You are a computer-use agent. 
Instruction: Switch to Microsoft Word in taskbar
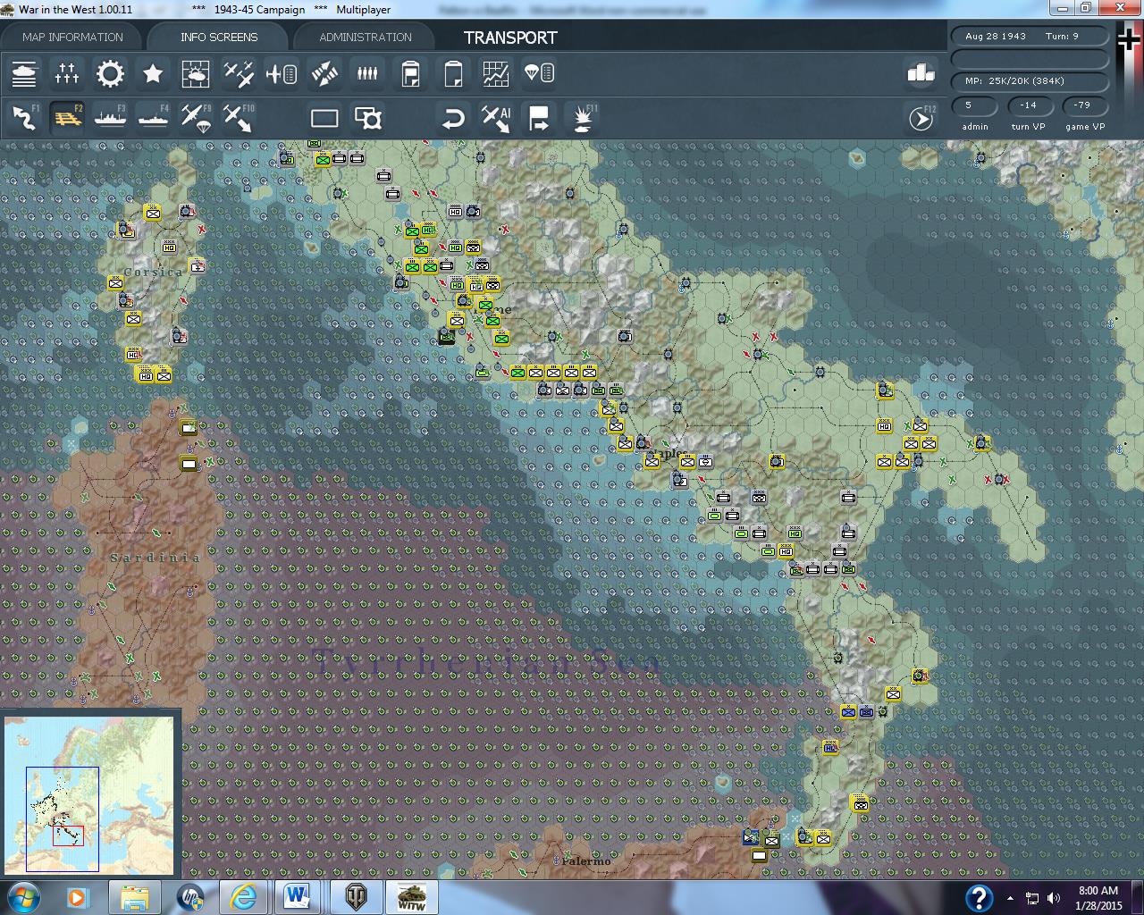tap(299, 897)
